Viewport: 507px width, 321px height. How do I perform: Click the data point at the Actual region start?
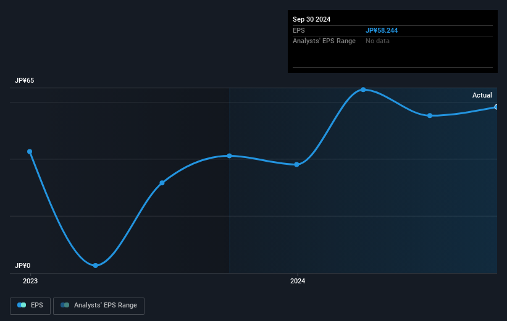[229, 156]
